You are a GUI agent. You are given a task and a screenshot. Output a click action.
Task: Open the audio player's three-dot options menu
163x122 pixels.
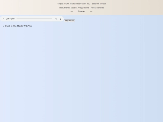click(60, 19)
